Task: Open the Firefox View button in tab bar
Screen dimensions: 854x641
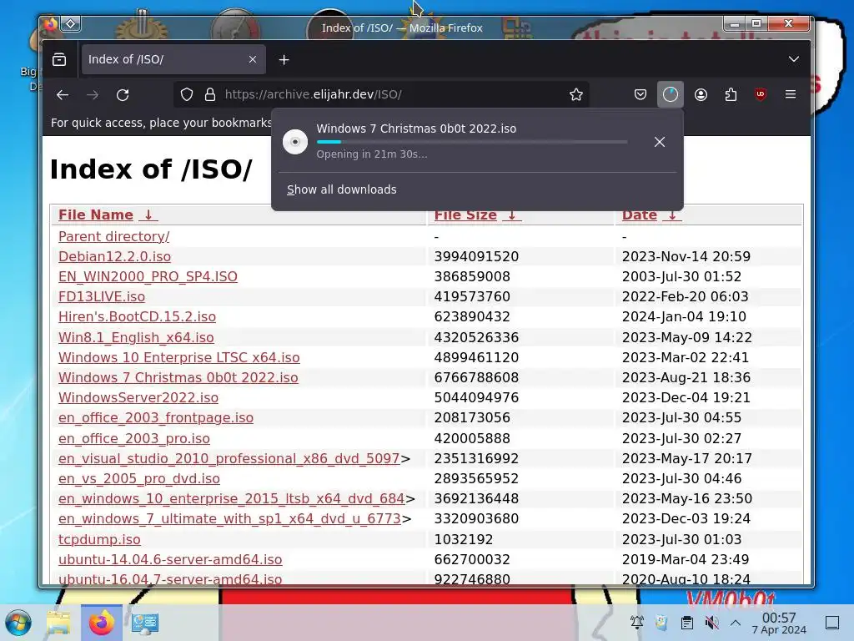Action: [x=59, y=59]
